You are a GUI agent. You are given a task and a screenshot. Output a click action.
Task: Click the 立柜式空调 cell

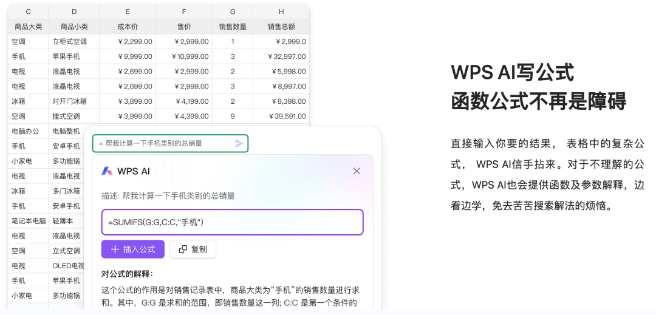coord(74,41)
